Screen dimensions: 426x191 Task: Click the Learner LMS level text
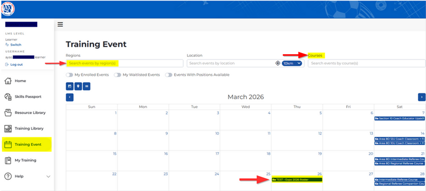point(11,39)
